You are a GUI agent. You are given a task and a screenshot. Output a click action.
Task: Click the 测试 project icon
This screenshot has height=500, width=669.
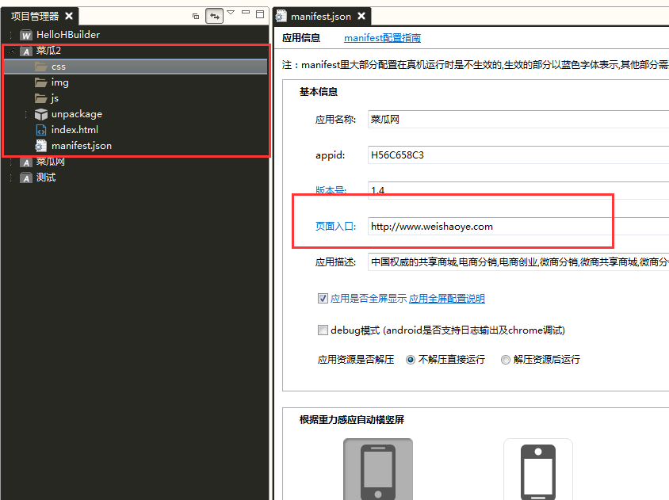click(x=26, y=178)
